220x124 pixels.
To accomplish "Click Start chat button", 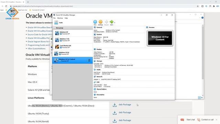I will pos(188,120).
